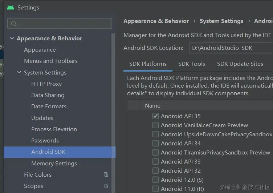Open the Data Sharing page
The height and width of the screenshot is (193, 273).
click(x=48, y=95)
